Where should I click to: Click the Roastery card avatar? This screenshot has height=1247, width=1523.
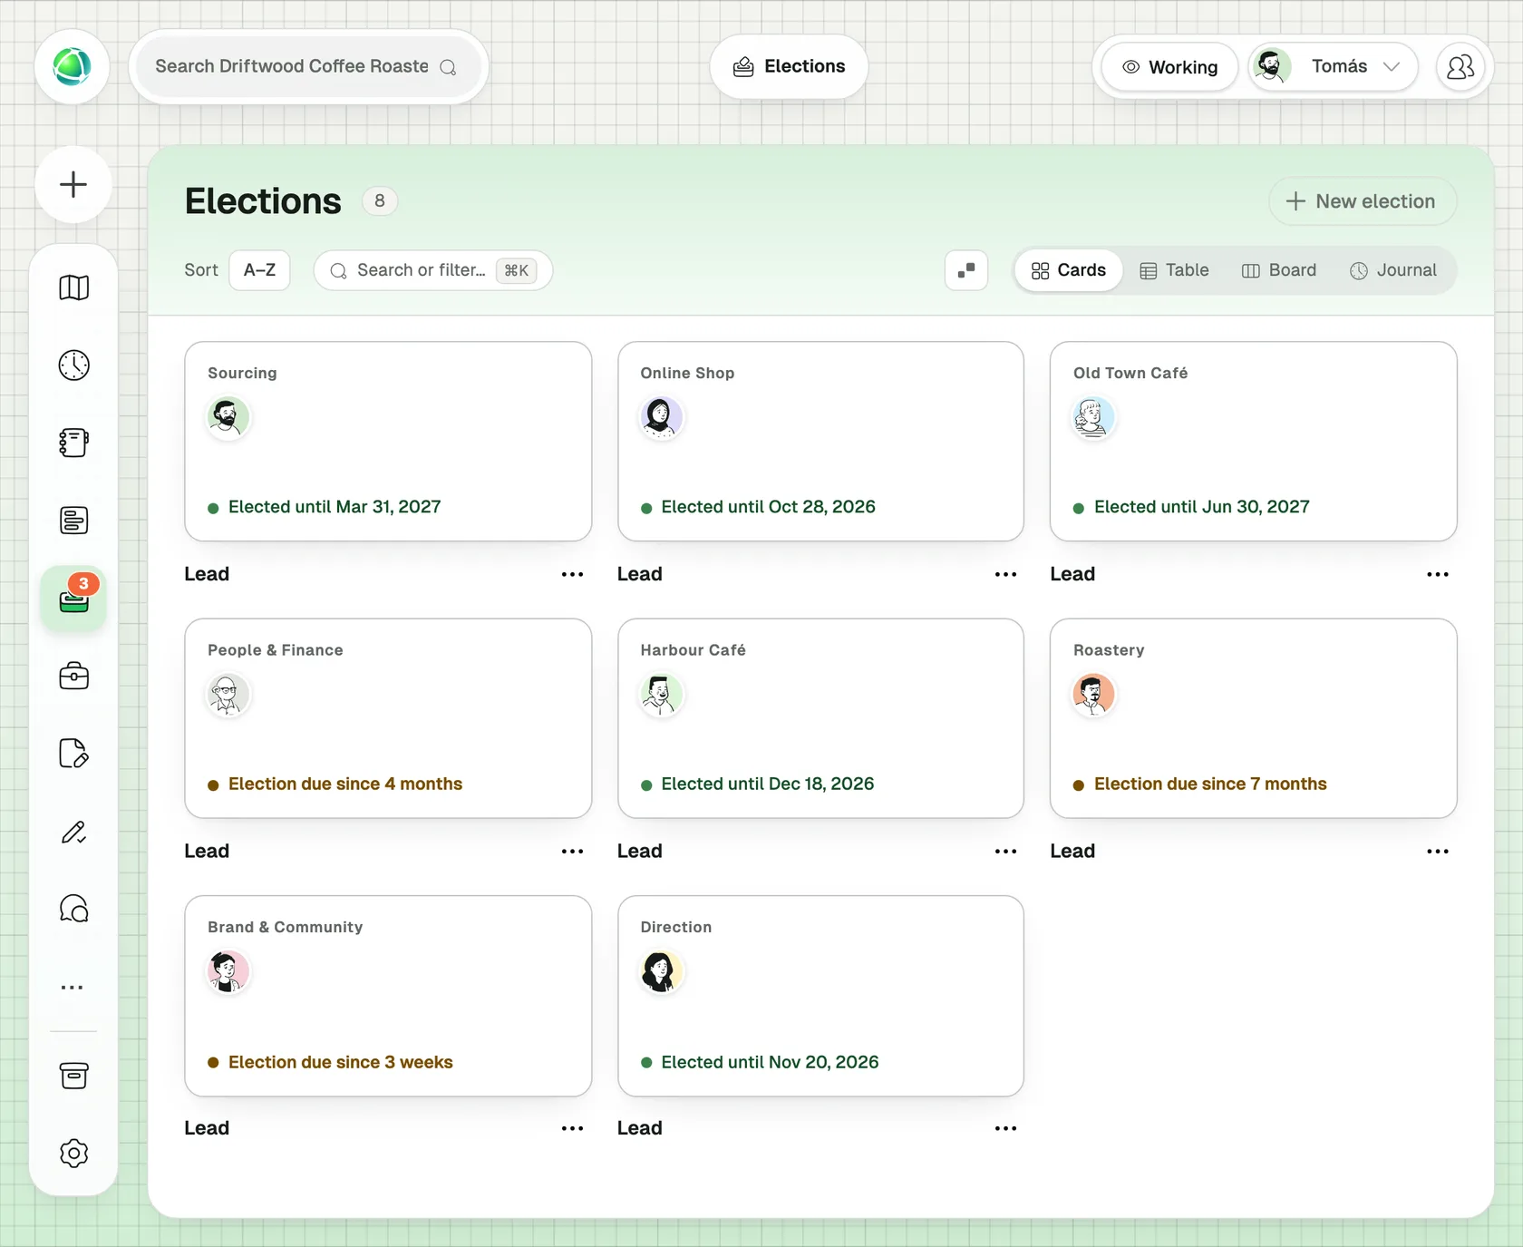[1093, 695]
